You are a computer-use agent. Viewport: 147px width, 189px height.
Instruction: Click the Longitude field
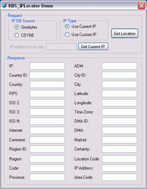click(120, 103)
